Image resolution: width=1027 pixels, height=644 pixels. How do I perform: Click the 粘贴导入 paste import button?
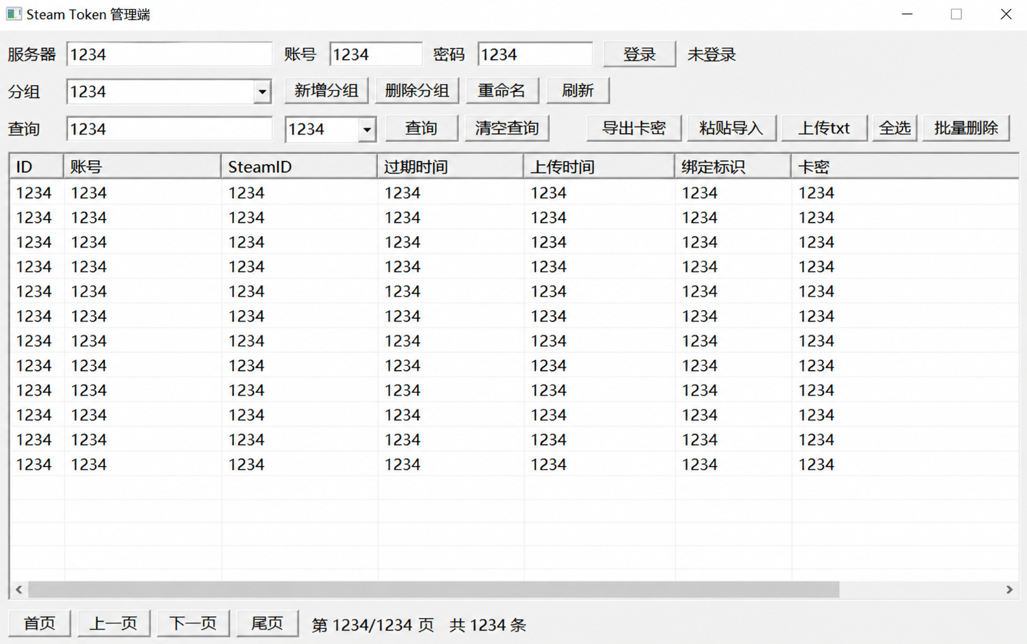coord(731,128)
